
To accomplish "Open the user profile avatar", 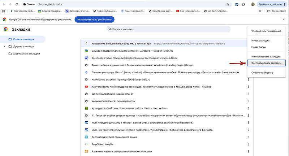I will (x=253, y=4).
